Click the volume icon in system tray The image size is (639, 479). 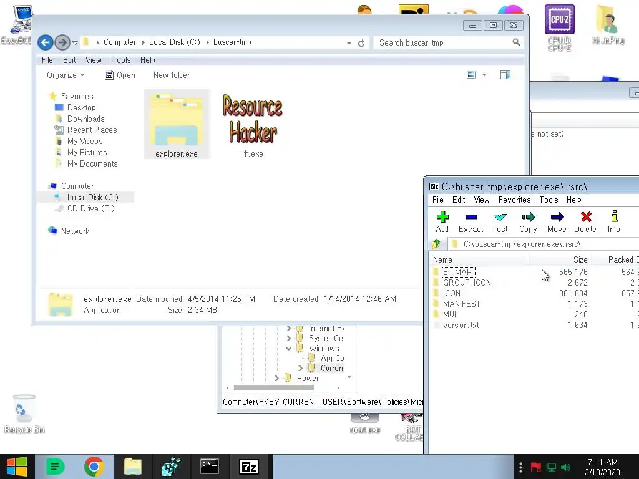tap(566, 467)
